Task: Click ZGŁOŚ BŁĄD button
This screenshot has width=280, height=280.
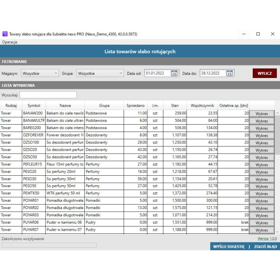Action: point(265,247)
